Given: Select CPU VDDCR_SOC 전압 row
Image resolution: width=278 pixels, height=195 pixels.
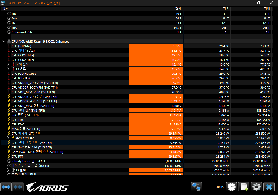Looking at the screenshot, I should point(136,101).
